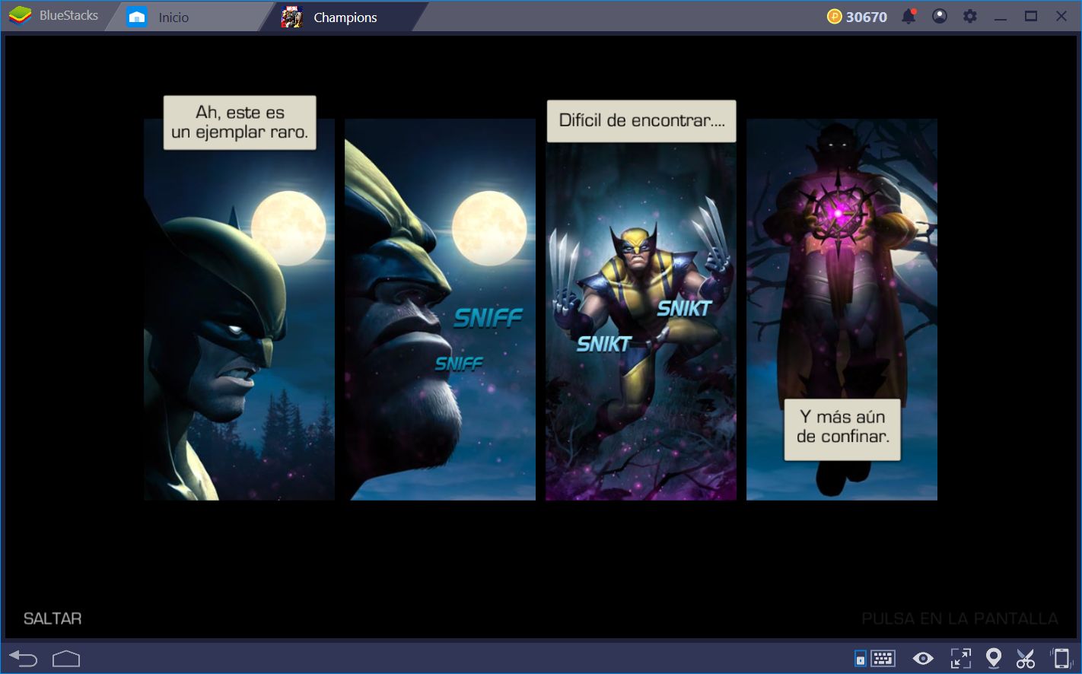Click the Inicio tab home icon
1082x674 pixels.
point(137,17)
